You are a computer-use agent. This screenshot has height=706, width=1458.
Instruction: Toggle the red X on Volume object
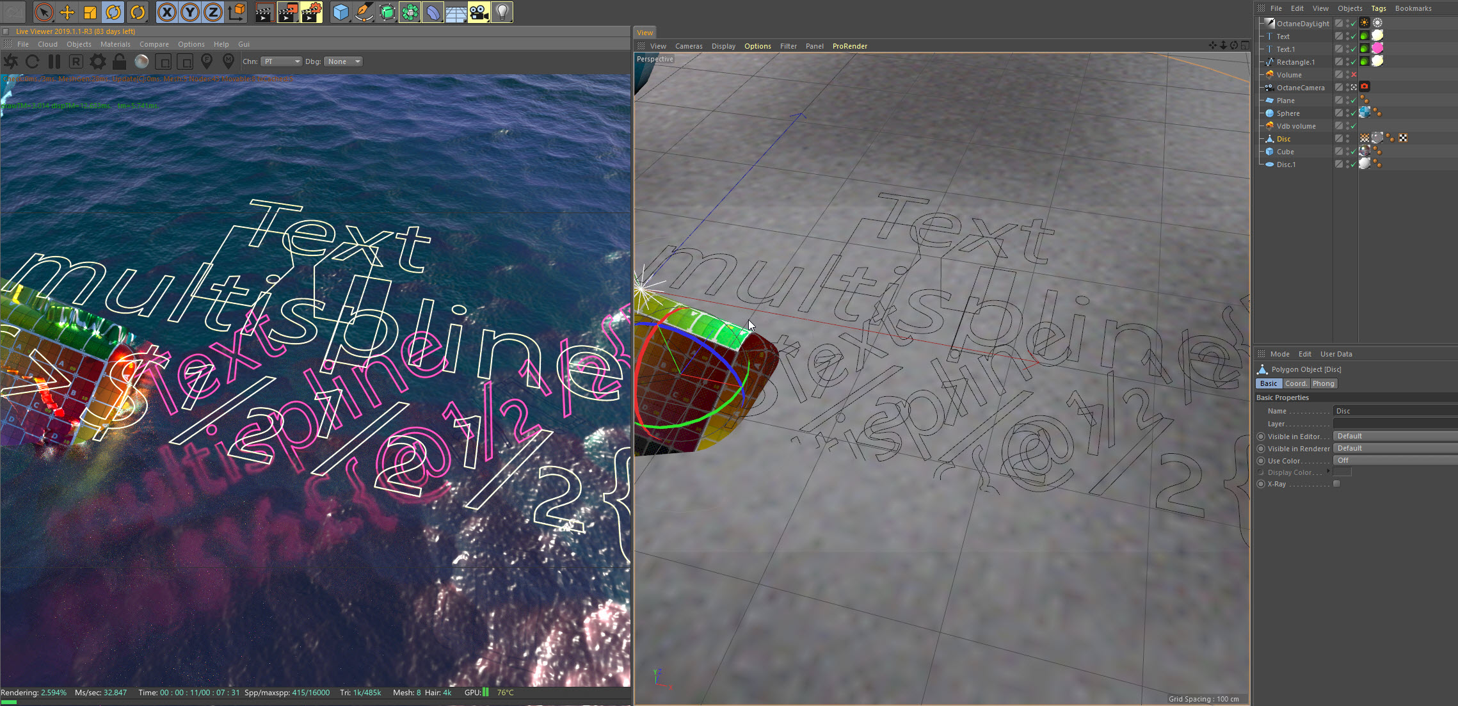(x=1354, y=75)
